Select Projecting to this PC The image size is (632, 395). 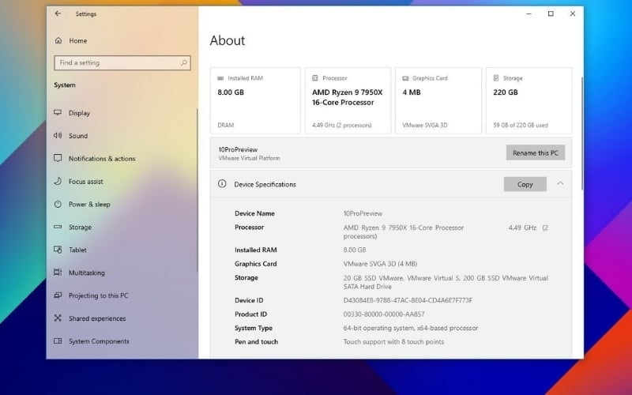point(98,295)
